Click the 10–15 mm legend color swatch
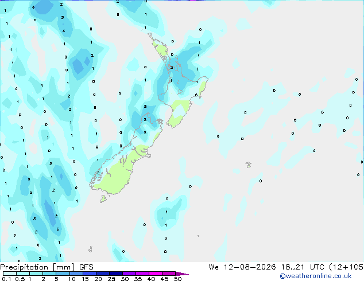 pos(76,274)
